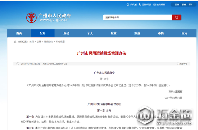
Task: Open the 旅游 navigation tab
Action: click(x=137, y=33)
